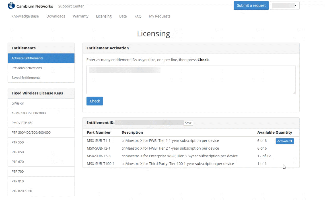
Task: Click the 6 of 6 quantity for MSX-SUB-T2-1
Action: coord(262,148)
